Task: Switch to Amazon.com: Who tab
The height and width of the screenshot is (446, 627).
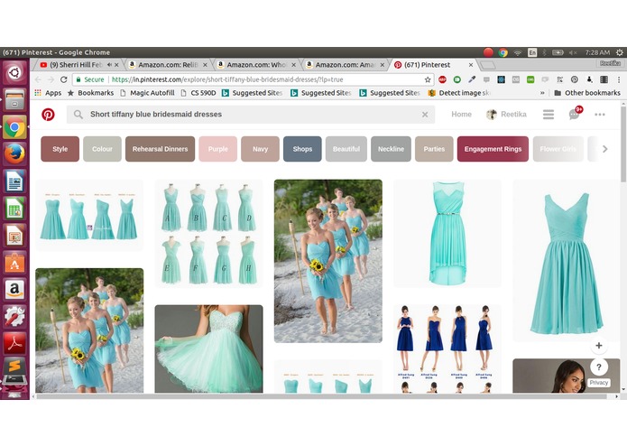Action: point(257,65)
